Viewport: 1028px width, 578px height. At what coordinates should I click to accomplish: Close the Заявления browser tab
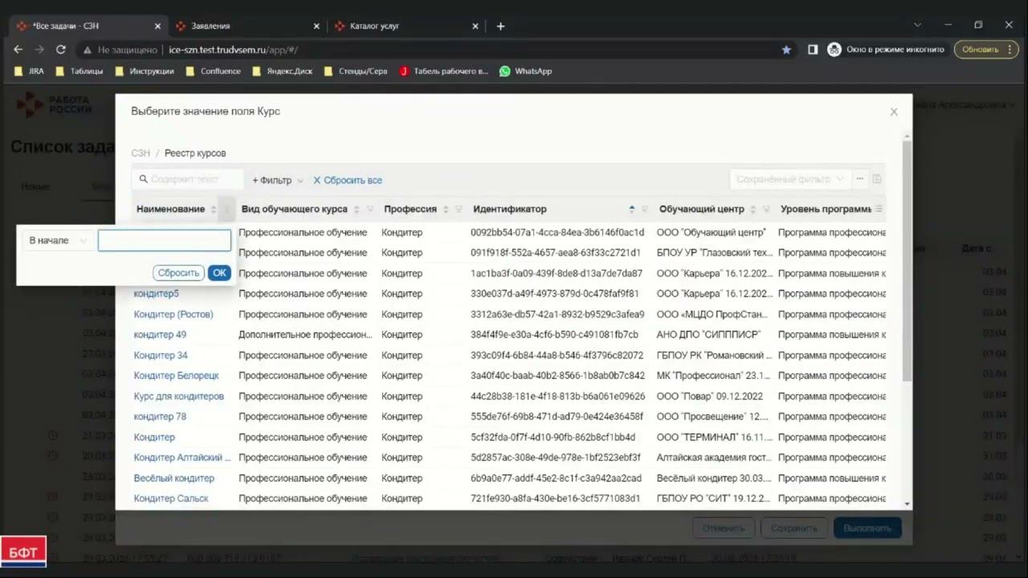[316, 26]
